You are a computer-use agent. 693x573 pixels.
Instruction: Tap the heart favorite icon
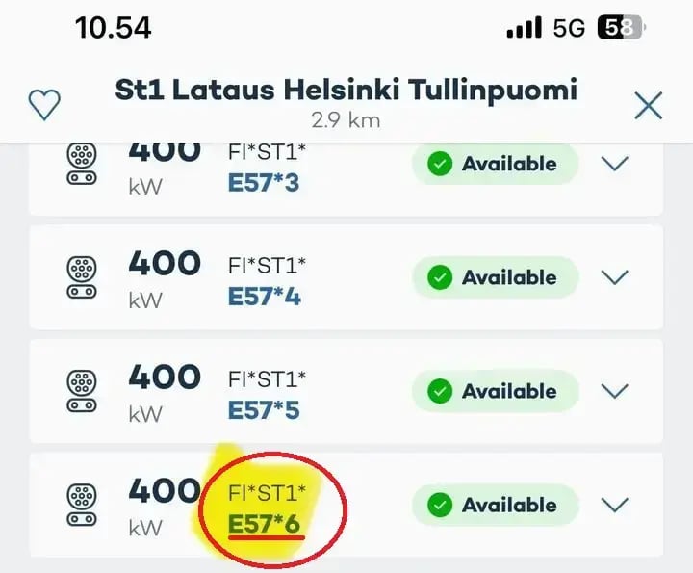click(44, 105)
